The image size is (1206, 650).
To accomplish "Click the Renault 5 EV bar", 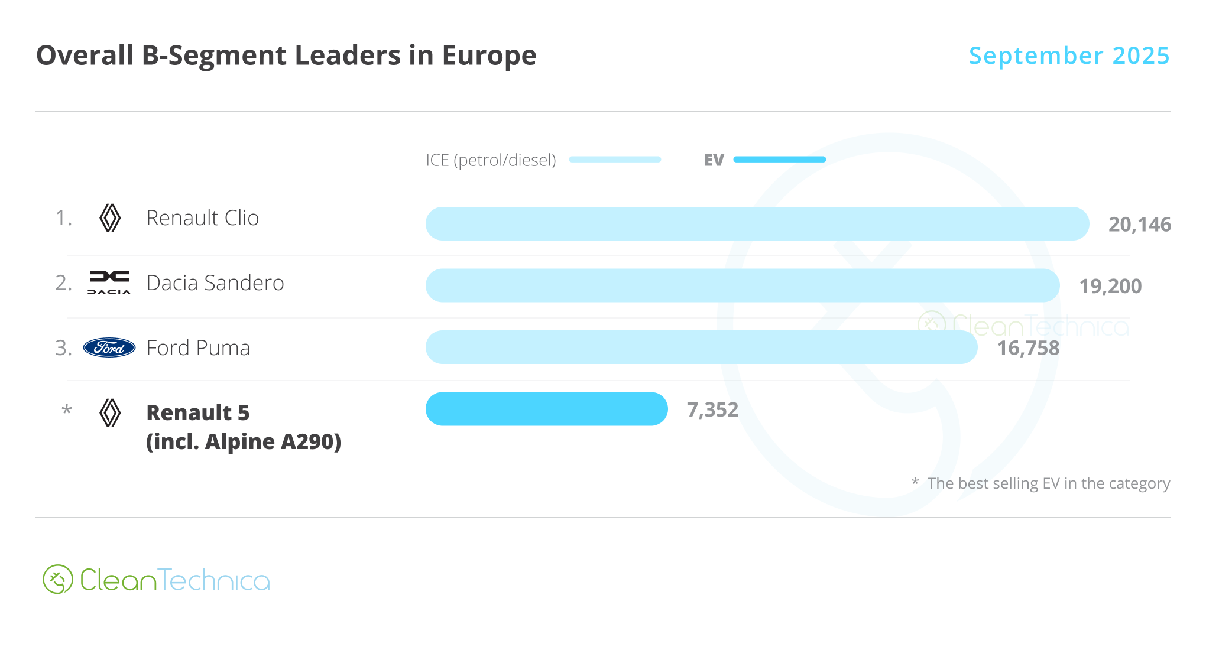I will (x=546, y=409).
